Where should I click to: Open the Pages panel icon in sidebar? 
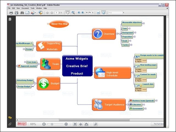pos(10,19)
